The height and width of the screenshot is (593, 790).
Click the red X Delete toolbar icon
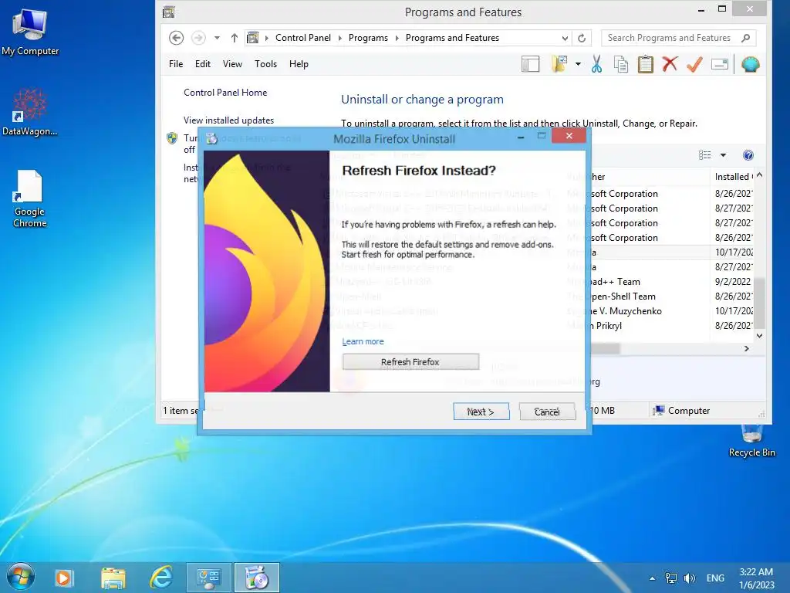click(670, 64)
